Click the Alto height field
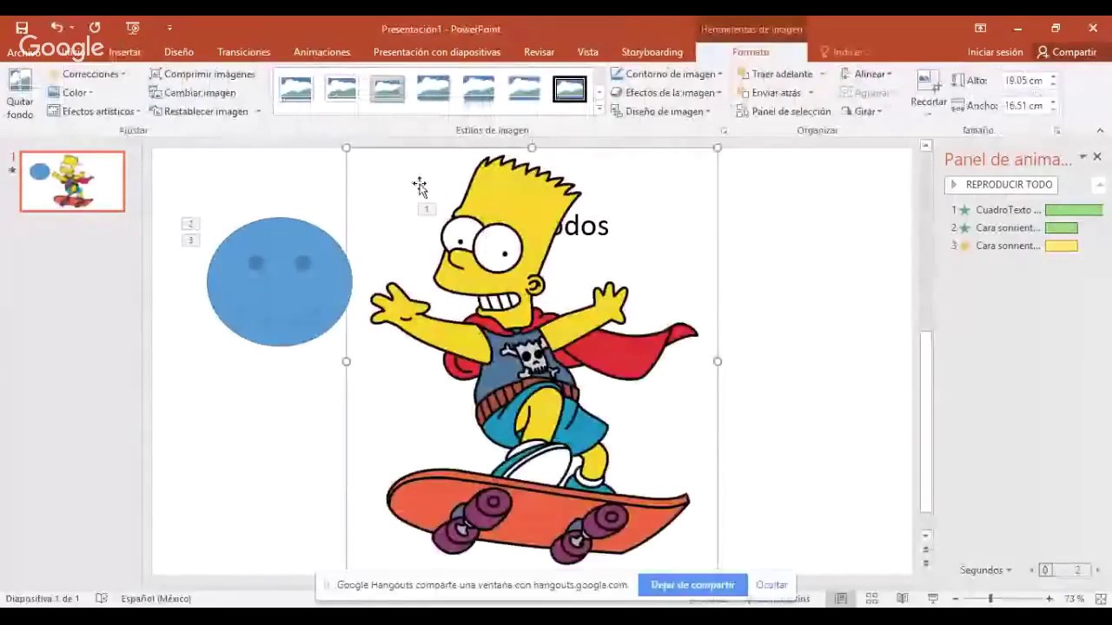 tap(1025, 81)
